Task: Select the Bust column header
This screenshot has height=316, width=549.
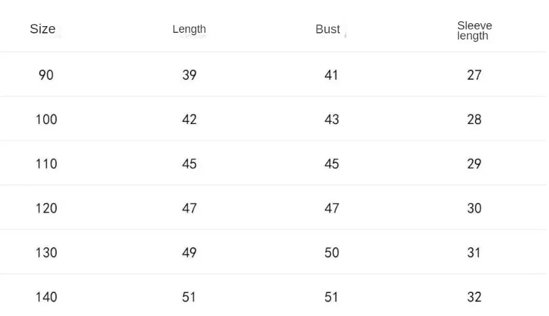Action: [x=328, y=29]
